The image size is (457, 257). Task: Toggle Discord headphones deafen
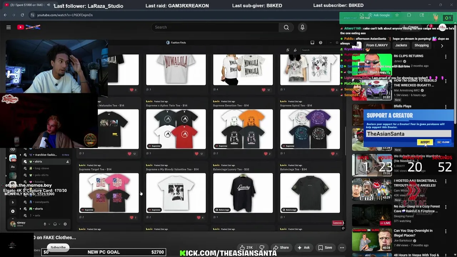tap(55, 224)
